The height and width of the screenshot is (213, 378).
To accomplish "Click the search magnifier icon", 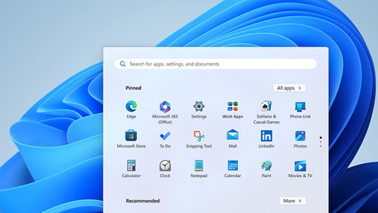I will point(123,64).
